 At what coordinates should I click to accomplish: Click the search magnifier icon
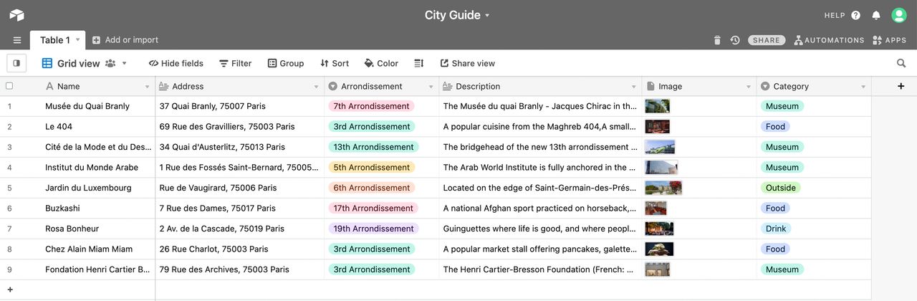(901, 63)
